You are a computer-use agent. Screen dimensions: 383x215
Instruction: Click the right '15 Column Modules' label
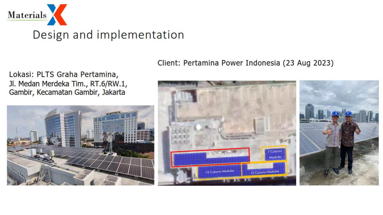[265, 172]
